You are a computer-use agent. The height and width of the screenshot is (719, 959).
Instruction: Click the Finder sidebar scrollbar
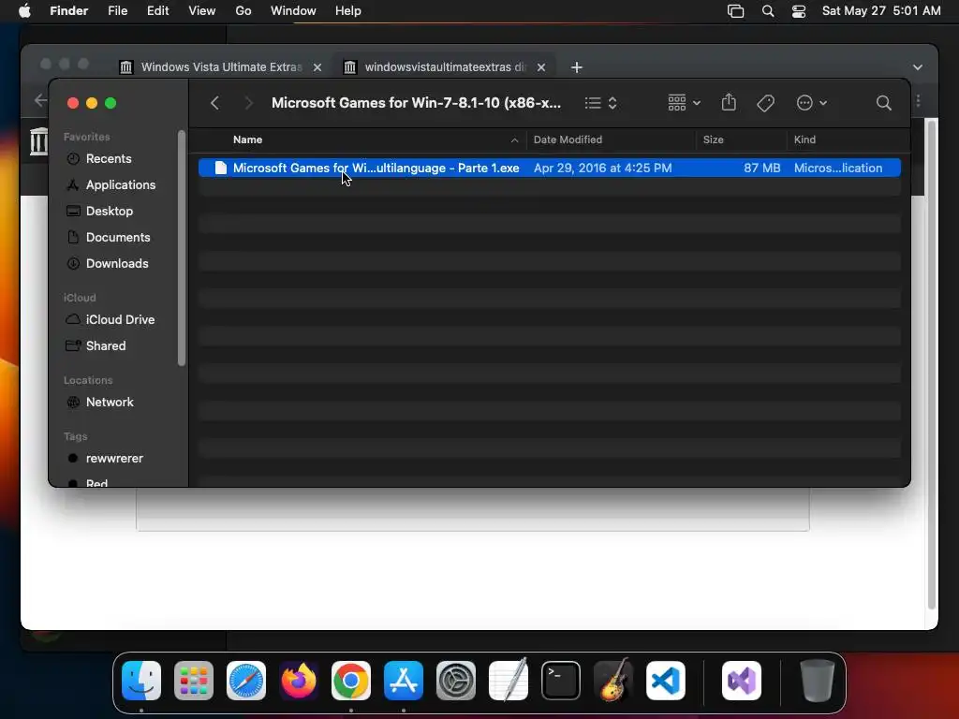point(181,247)
